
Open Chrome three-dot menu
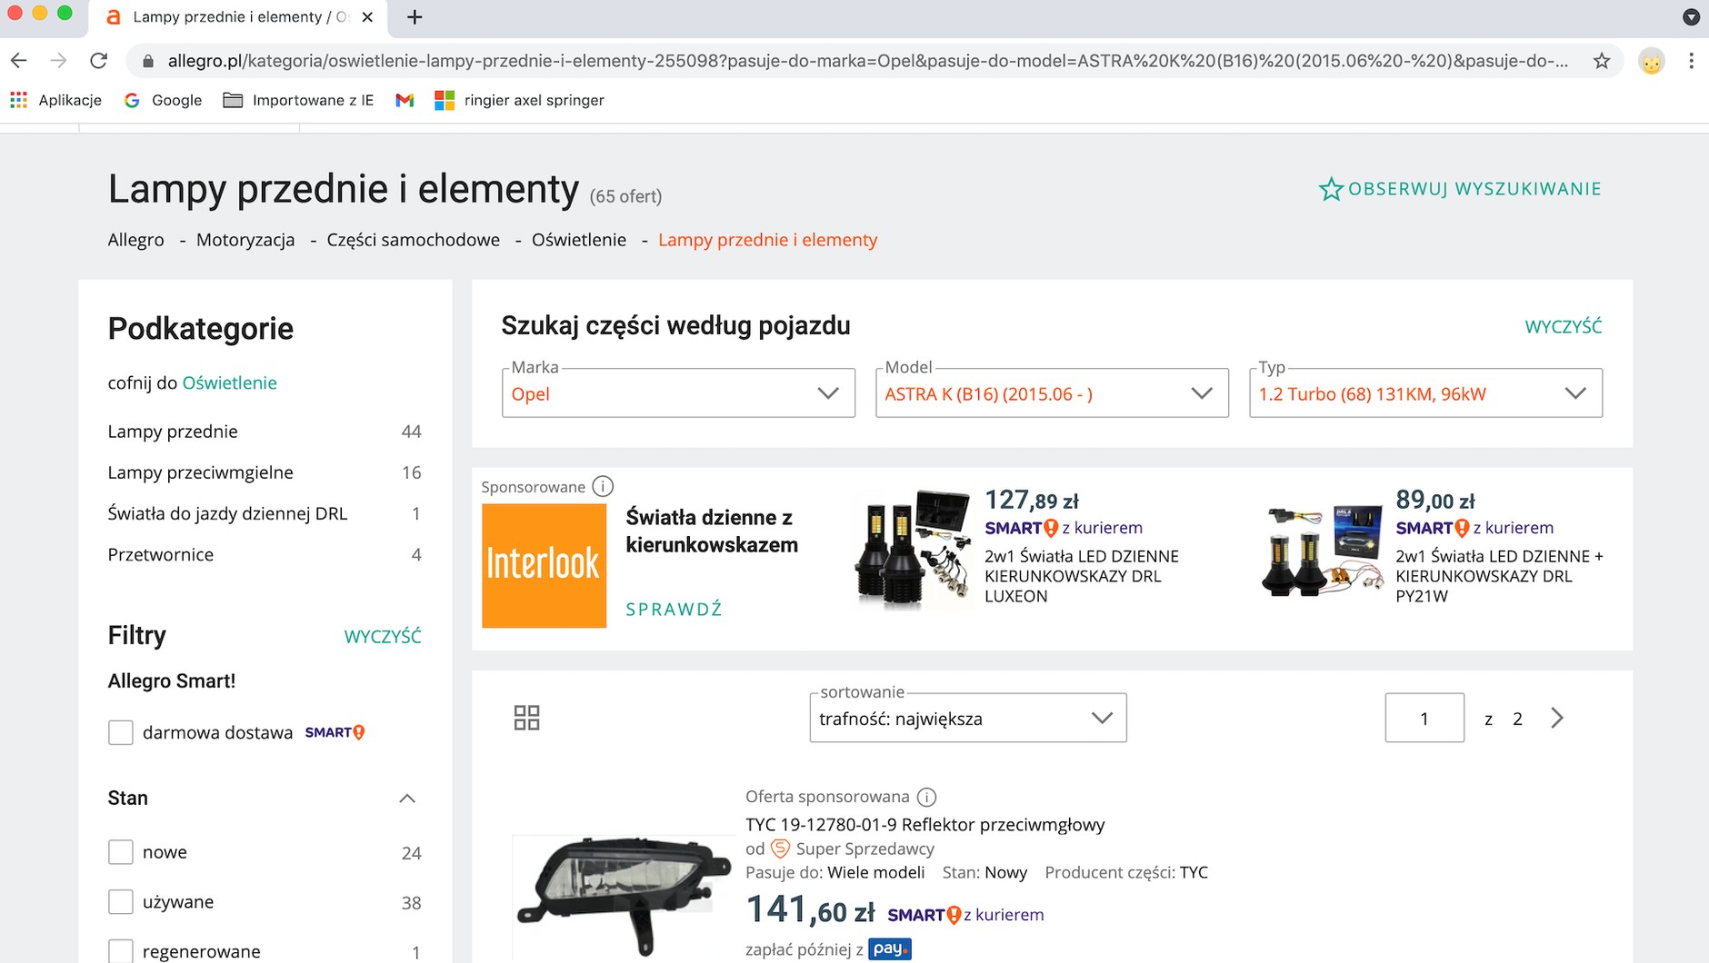click(x=1691, y=61)
